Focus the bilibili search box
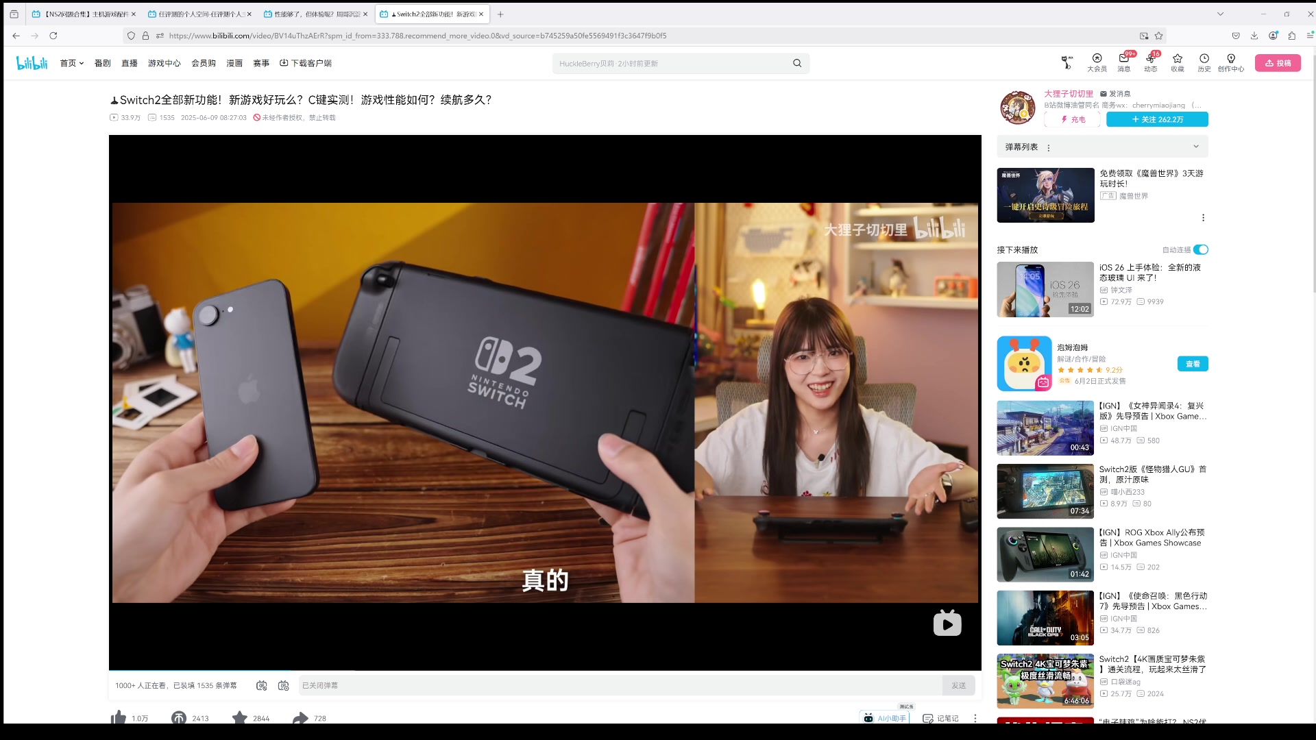The image size is (1316, 740). pos(672,63)
